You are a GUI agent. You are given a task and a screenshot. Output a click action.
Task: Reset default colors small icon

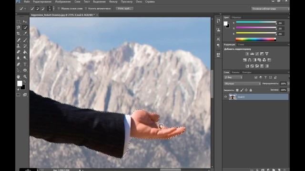click(18, 89)
